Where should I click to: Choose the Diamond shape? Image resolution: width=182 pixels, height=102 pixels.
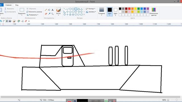[67, 12]
